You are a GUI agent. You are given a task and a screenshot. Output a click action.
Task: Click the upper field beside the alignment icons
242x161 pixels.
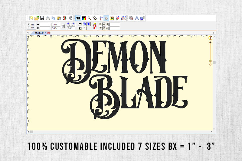[x=115, y=24]
